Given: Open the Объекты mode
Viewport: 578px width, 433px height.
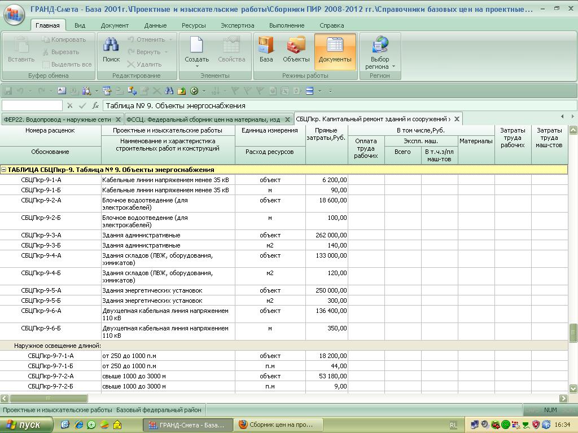Looking at the screenshot, I should [x=296, y=50].
